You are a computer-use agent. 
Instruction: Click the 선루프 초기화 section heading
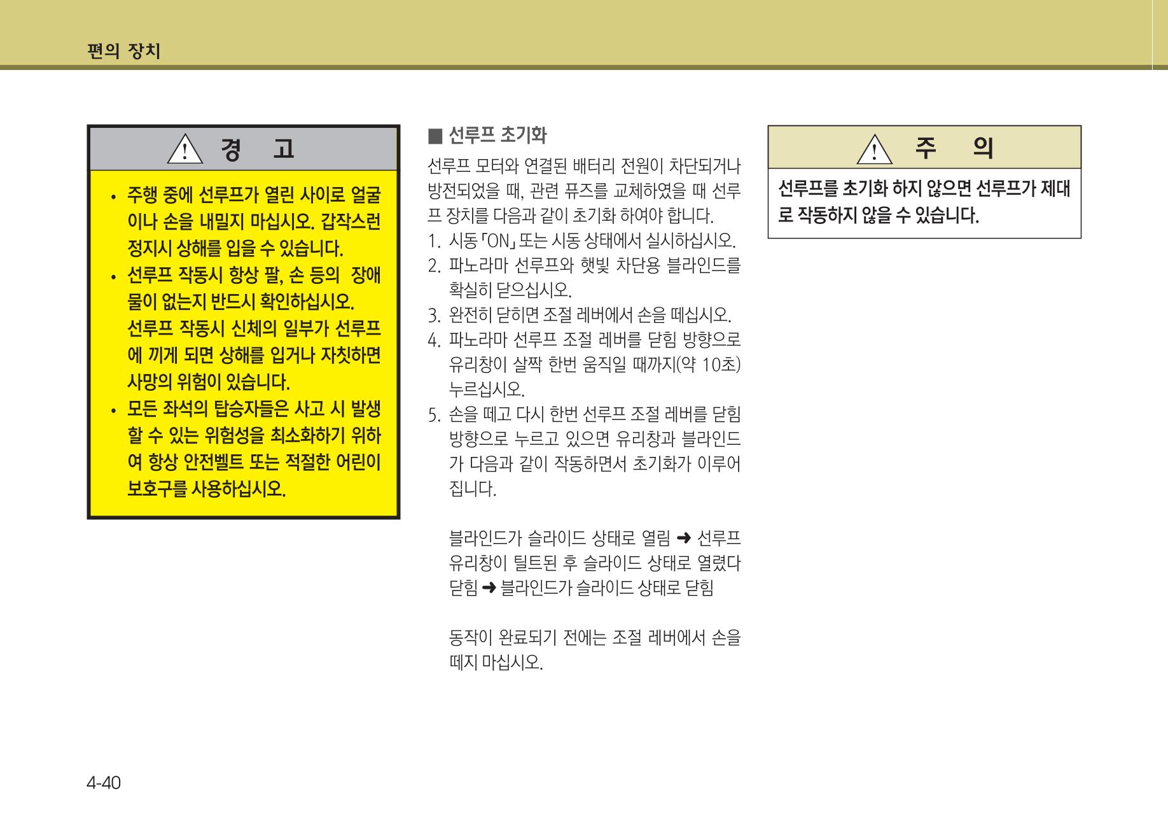497,136
